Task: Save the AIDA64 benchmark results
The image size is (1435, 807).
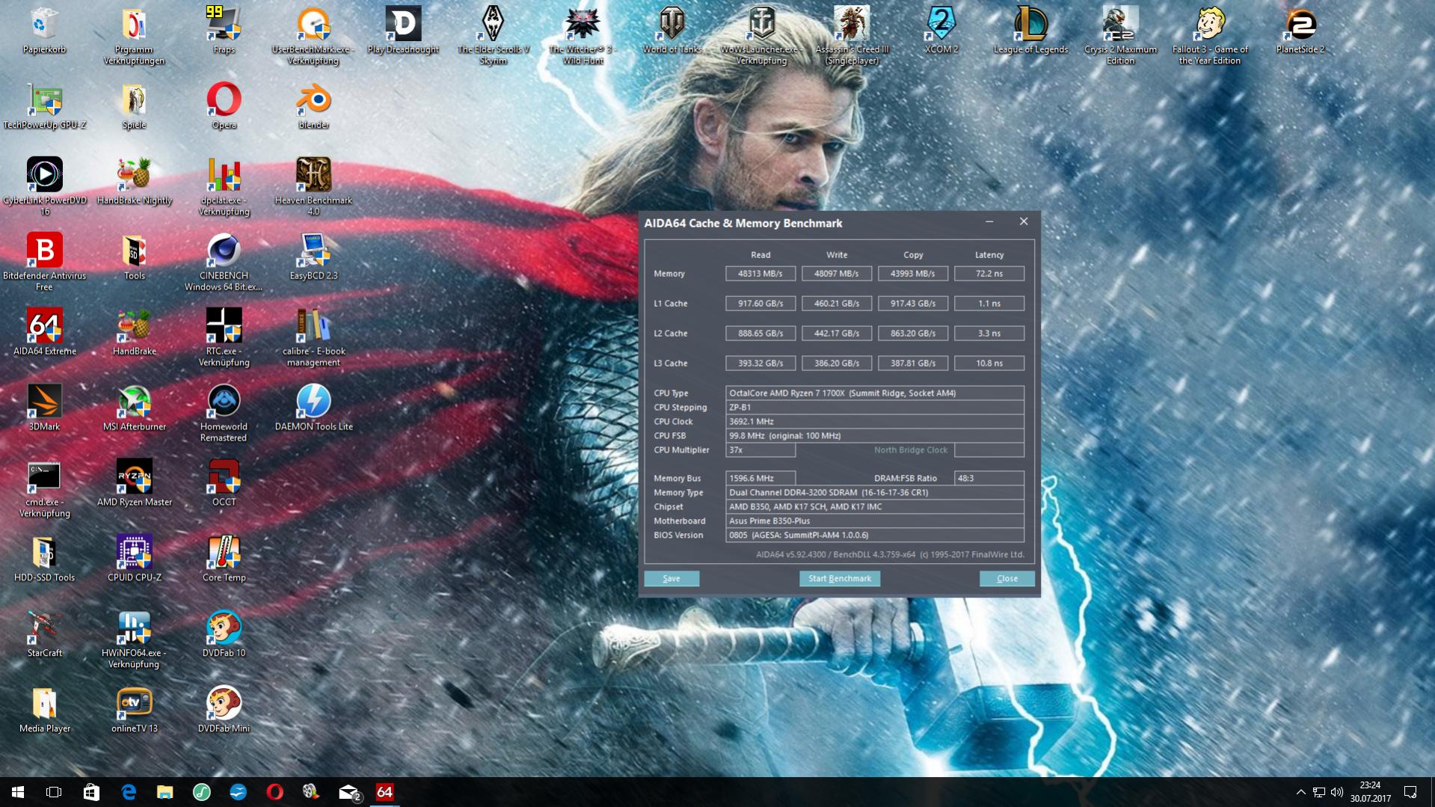Action: coord(672,578)
